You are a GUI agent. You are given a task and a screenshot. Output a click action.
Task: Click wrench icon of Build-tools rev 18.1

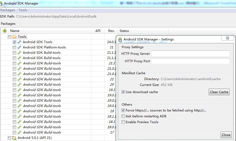tap(19, 122)
